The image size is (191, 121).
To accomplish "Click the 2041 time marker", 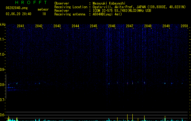I will (21, 26).
